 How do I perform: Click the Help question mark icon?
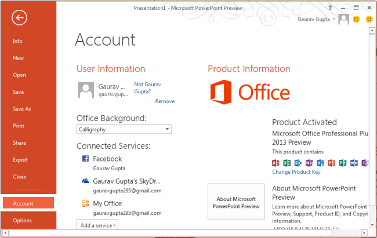(330, 8)
